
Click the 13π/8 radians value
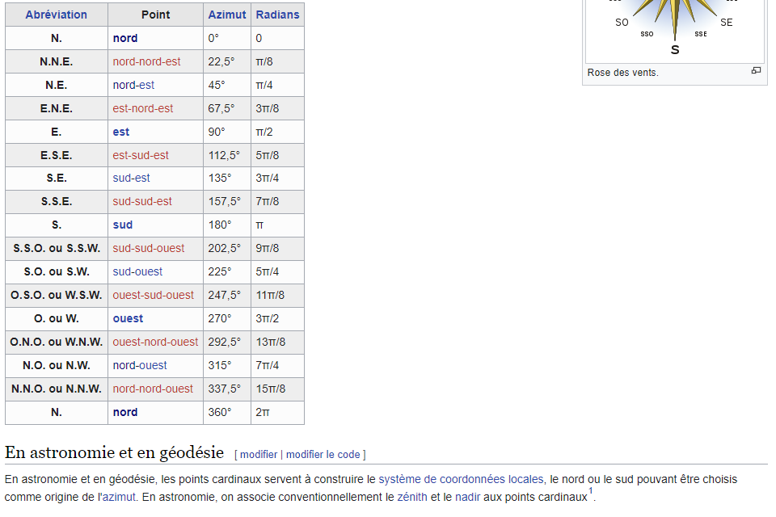[271, 342]
